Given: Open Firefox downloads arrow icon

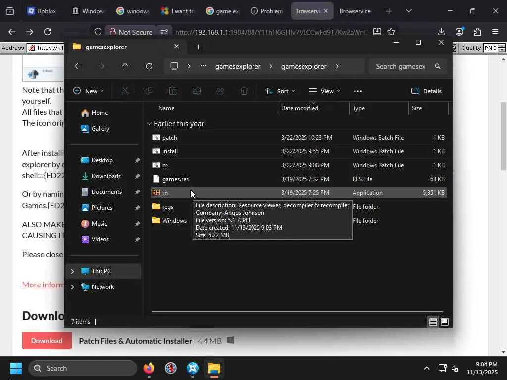Looking at the screenshot, I should (441, 32).
